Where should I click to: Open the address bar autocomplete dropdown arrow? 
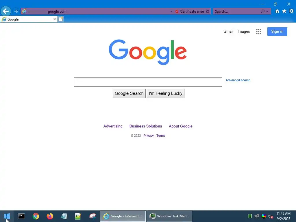[171, 12]
